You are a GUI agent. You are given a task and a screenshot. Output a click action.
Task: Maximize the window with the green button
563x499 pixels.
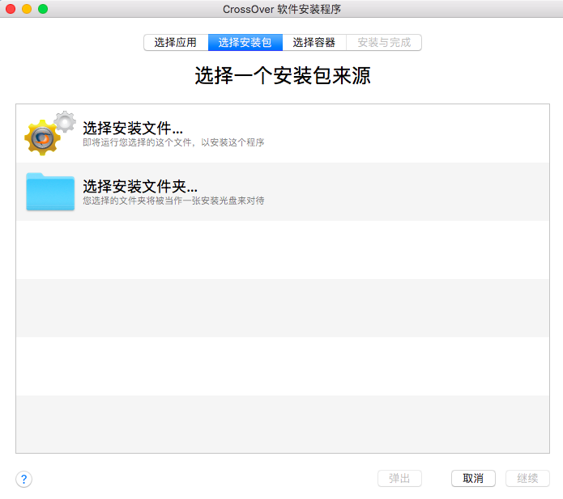click(43, 9)
